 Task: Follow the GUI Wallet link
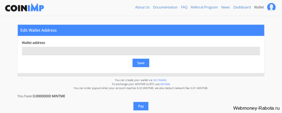160,80
